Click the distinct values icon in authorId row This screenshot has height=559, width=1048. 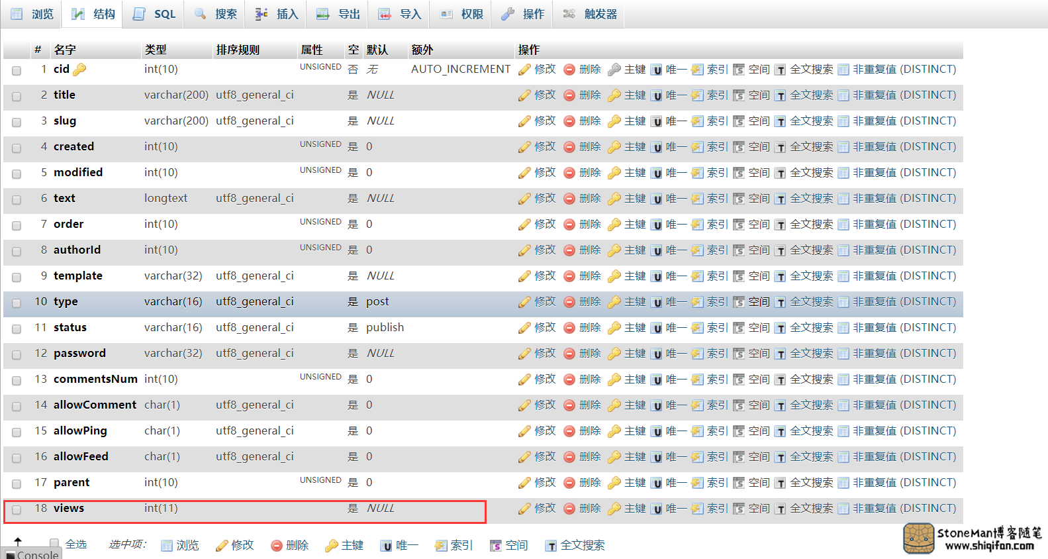pyautogui.click(x=843, y=250)
